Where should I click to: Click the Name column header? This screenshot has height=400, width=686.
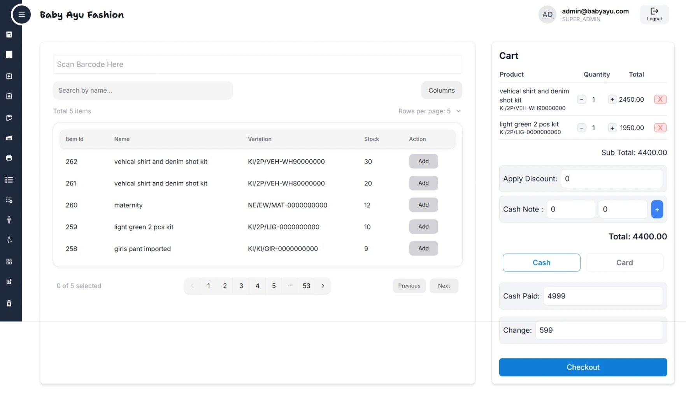(x=122, y=139)
